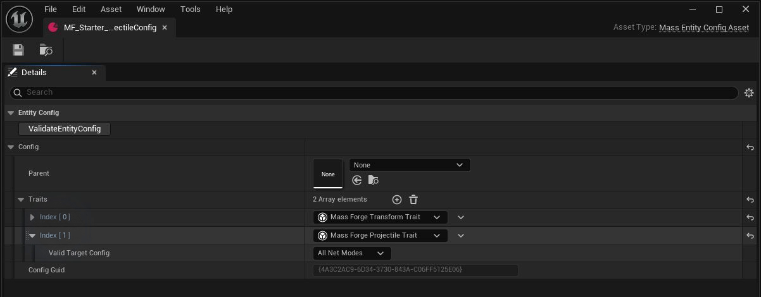Add a new Traits array element
The height and width of the screenshot is (297, 761).
coord(397,200)
